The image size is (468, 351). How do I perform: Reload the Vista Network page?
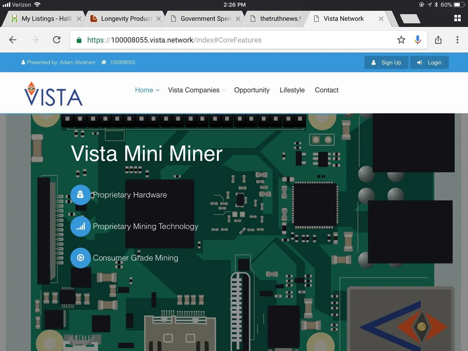(x=57, y=40)
